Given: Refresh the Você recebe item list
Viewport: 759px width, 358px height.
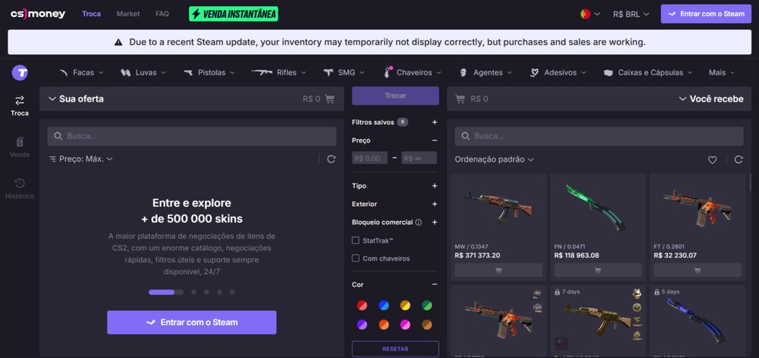Looking at the screenshot, I should pyautogui.click(x=739, y=159).
